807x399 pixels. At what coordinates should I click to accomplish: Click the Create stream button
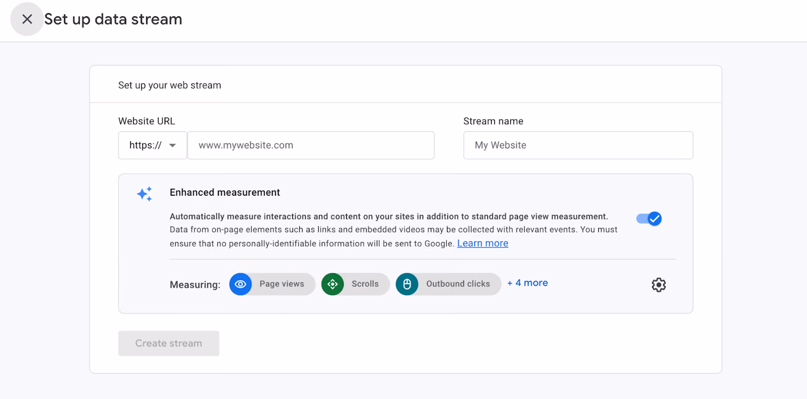(169, 344)
